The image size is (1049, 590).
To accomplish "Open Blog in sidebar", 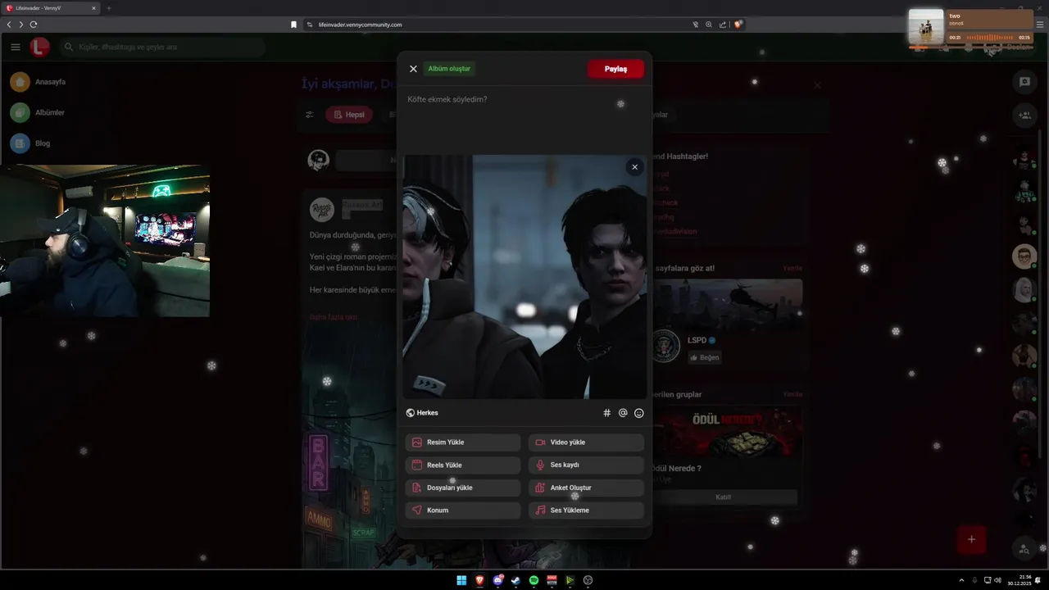I will pyautogui.click(x=30, y=143).
